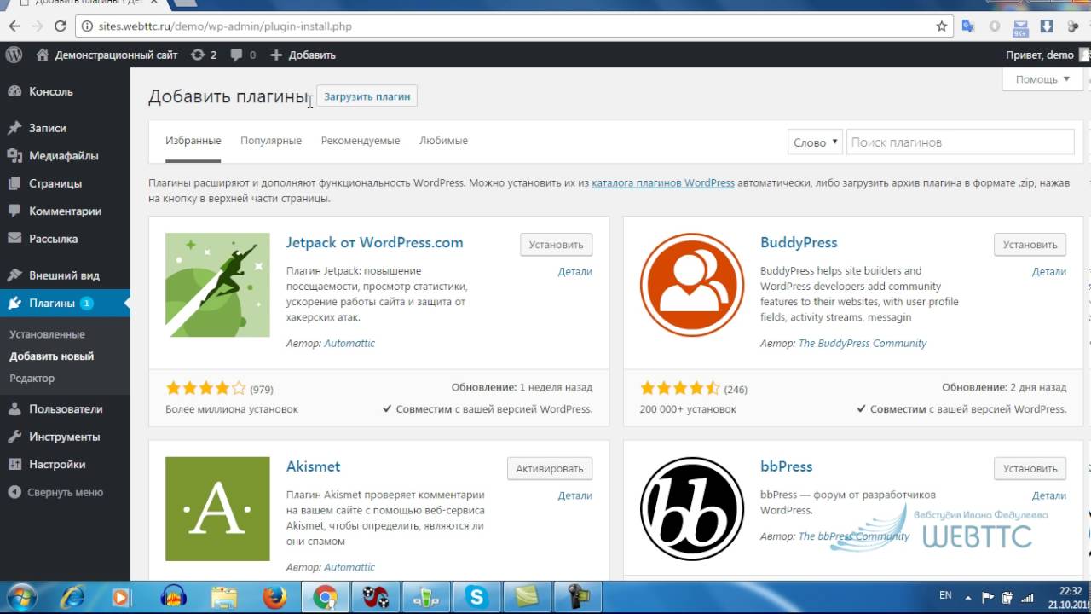Reload the page with refresh icon
The width and height of the screenshot is (1091, 614).
(x=61, y=26)
